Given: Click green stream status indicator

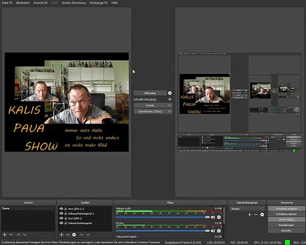Looking at the screenshot, I should 287,242.
